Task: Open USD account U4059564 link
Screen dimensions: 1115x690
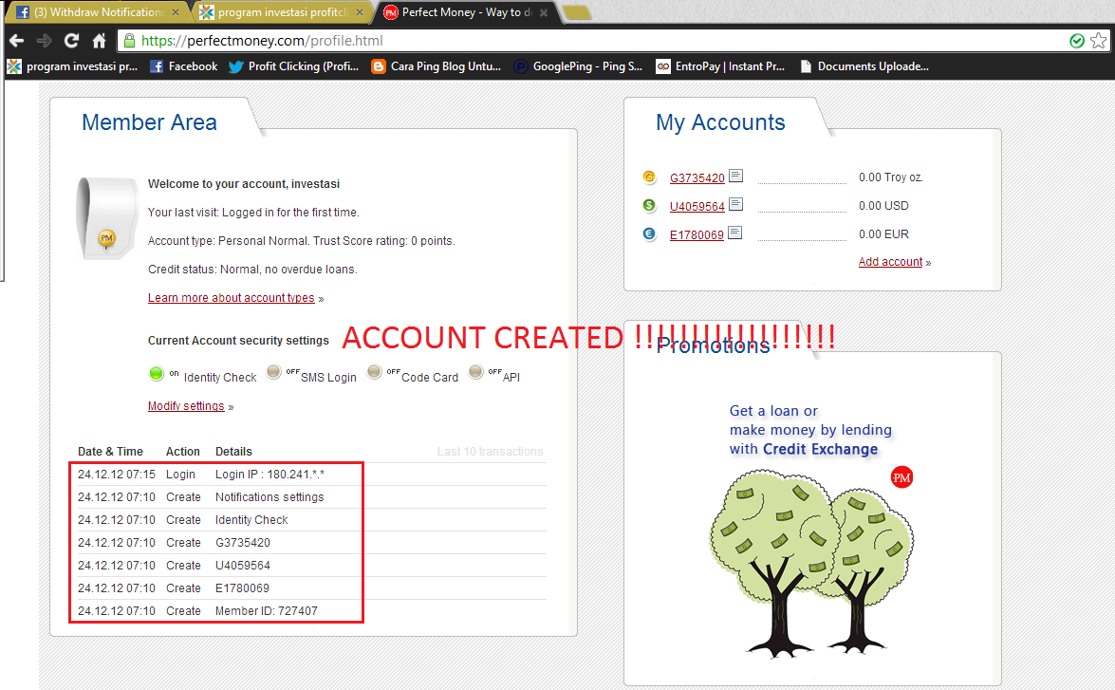Action: tap(697, 206)
